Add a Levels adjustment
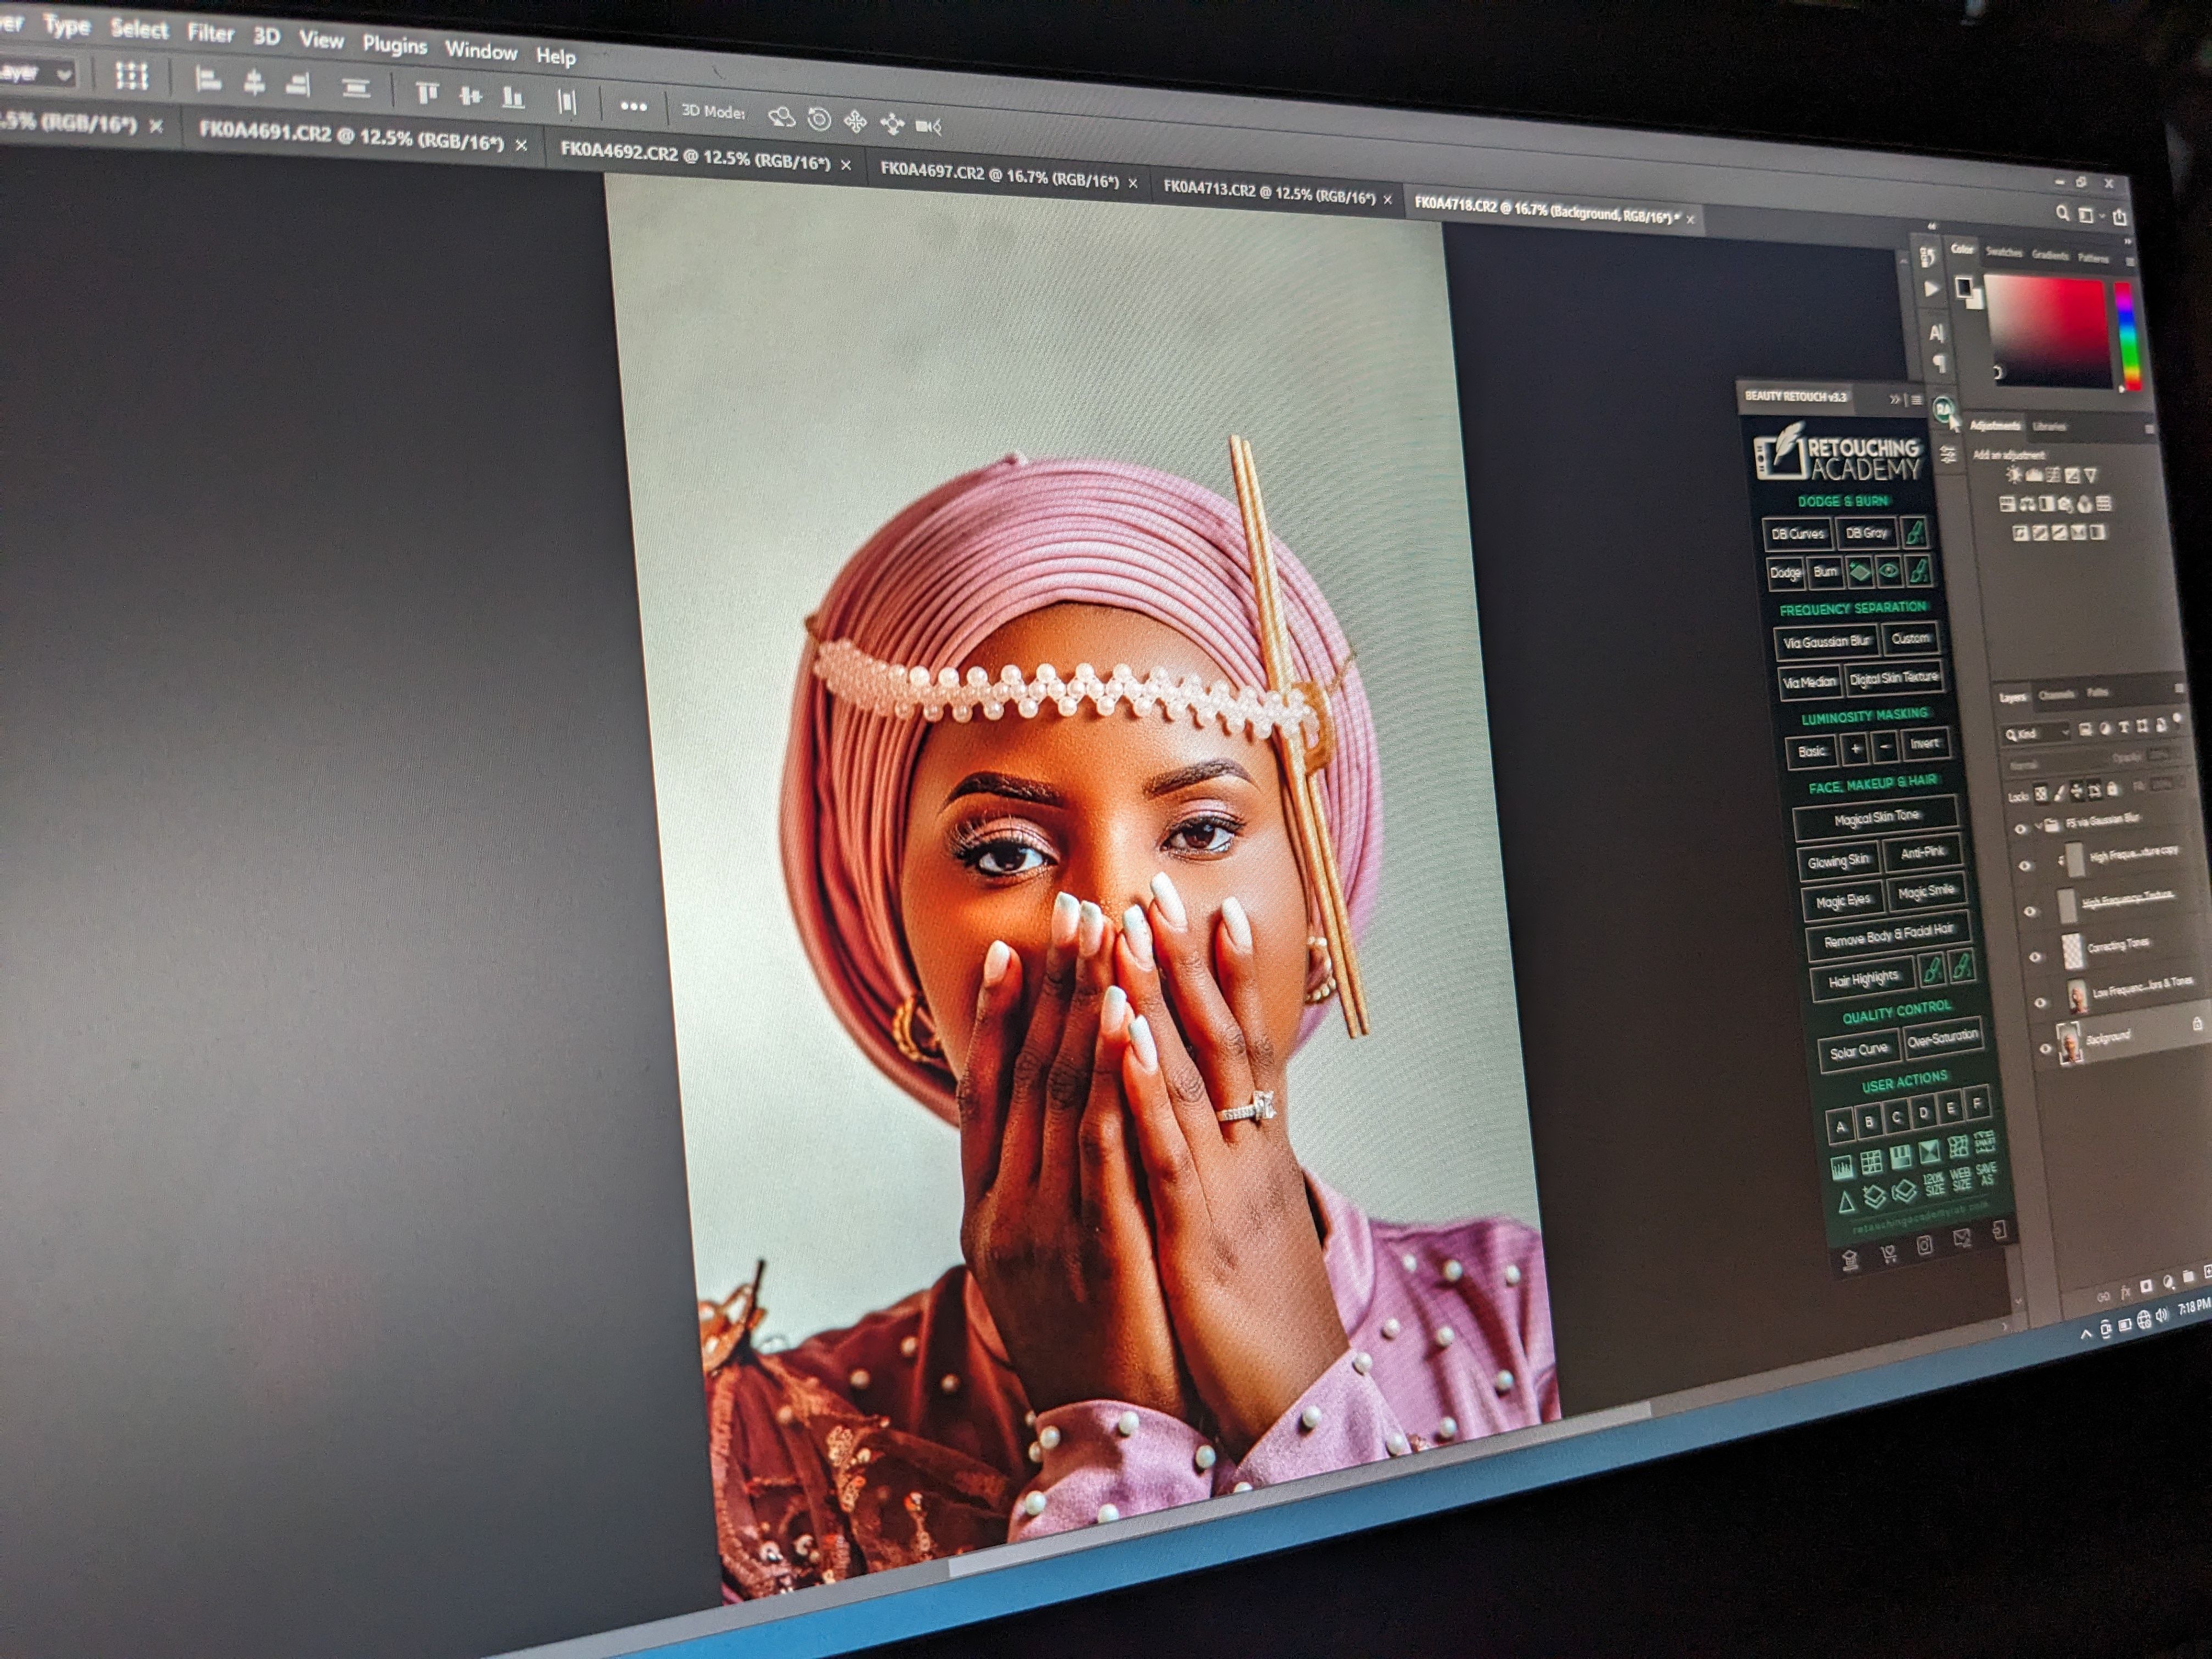The width and height of the screenshot is (2212, 1659). [2034, 475]
